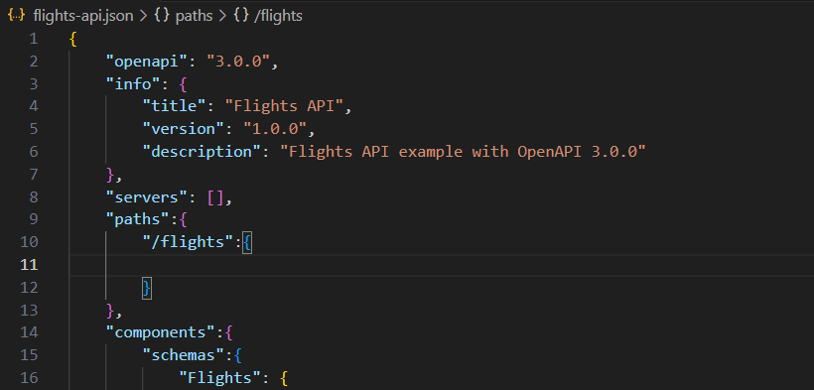Place cursor on the empty line 11
This screenshot has height=390, width=814.
pos(442,265)
